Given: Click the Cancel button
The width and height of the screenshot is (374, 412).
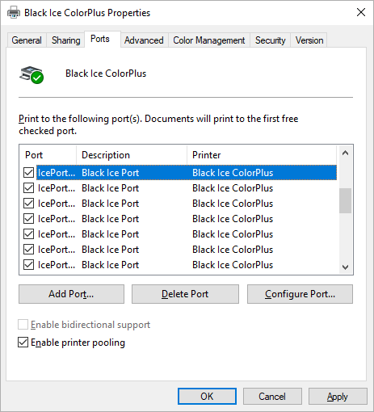Looking at the screenshot, I should click(x=272, y=397).
